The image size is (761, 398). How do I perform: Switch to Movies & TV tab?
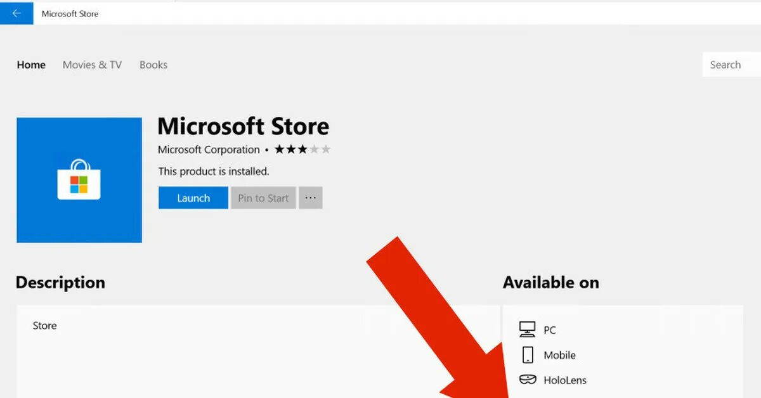click(92, 65)
